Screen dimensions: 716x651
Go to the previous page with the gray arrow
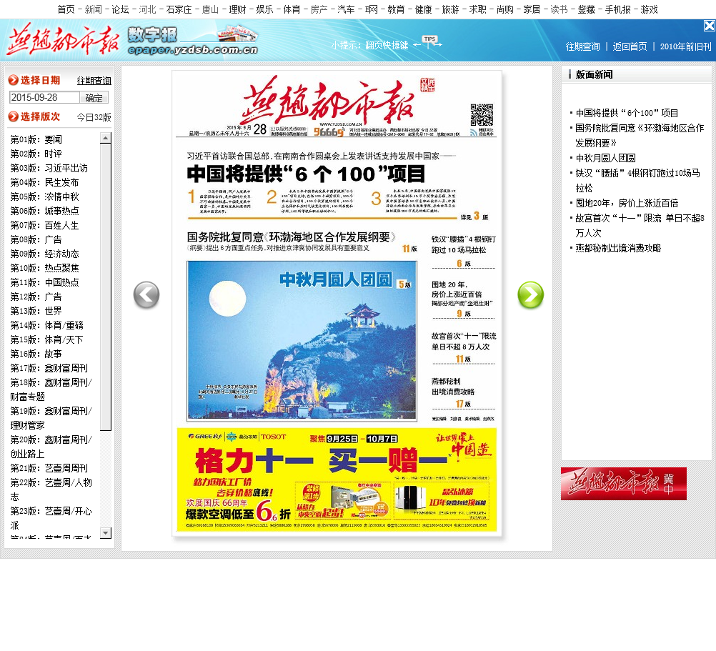[146, 295]
